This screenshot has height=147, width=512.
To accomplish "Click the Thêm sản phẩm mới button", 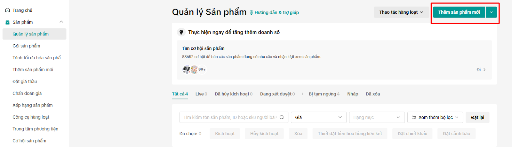I will click(459, 12).
